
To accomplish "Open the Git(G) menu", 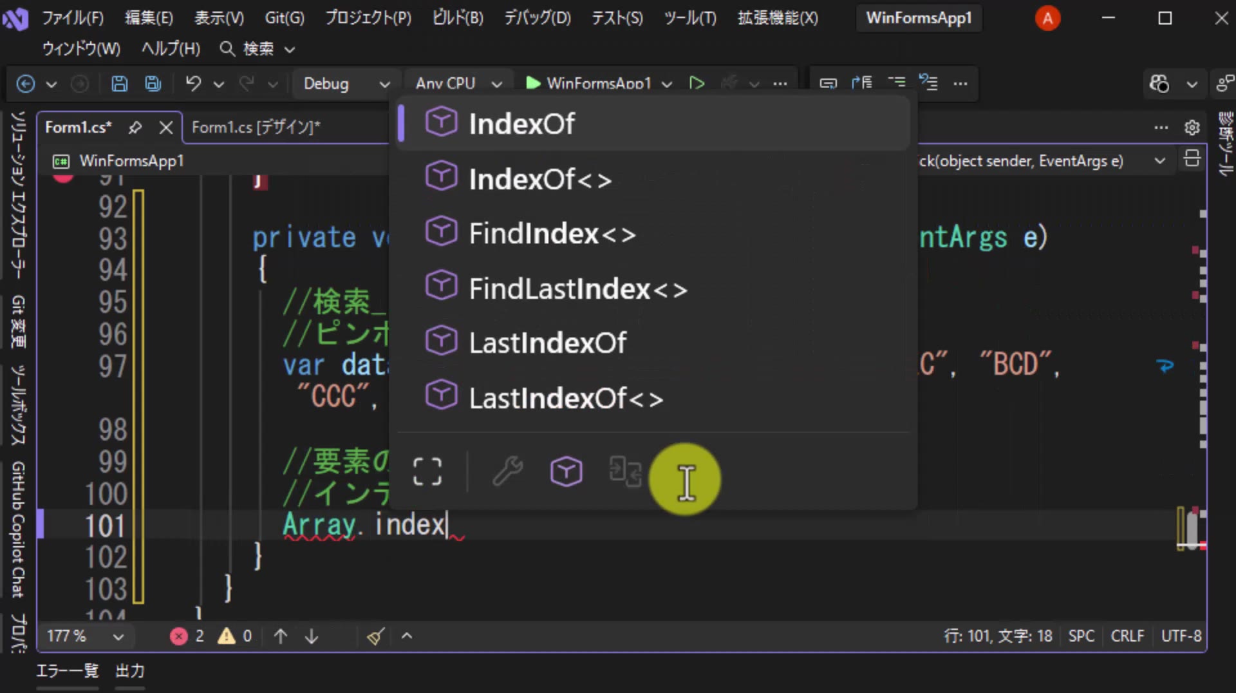I will click(285, 17).
